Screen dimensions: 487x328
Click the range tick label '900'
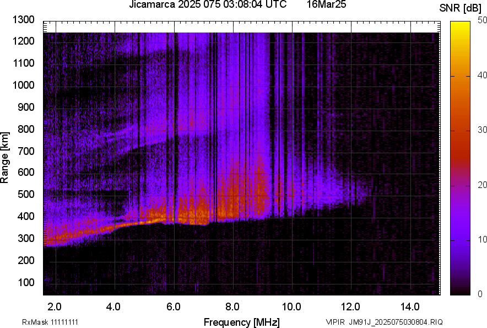[x=26, y=107]
